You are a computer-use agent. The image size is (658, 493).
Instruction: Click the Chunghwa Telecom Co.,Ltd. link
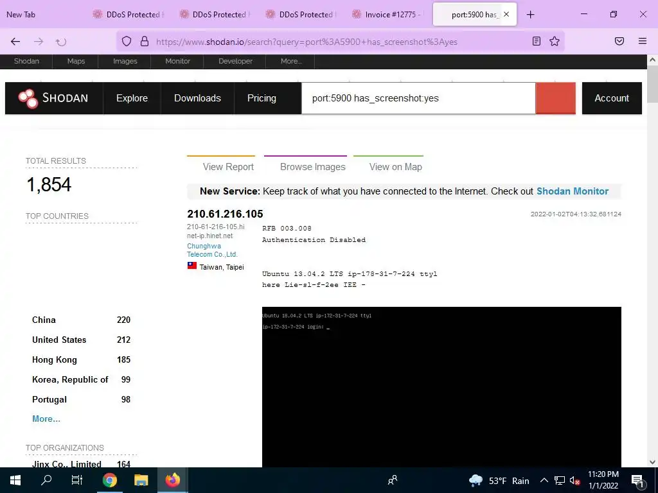click(x=212, y=250)
